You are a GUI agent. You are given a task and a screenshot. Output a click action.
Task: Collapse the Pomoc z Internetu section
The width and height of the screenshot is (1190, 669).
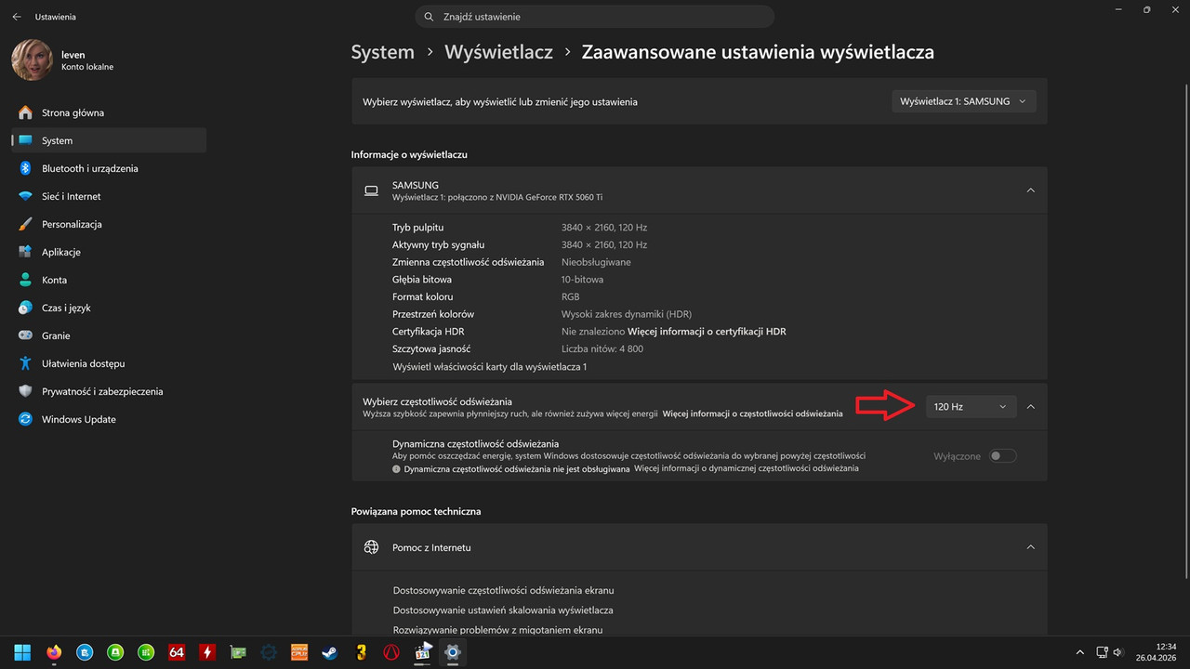tap(1030, 547)
